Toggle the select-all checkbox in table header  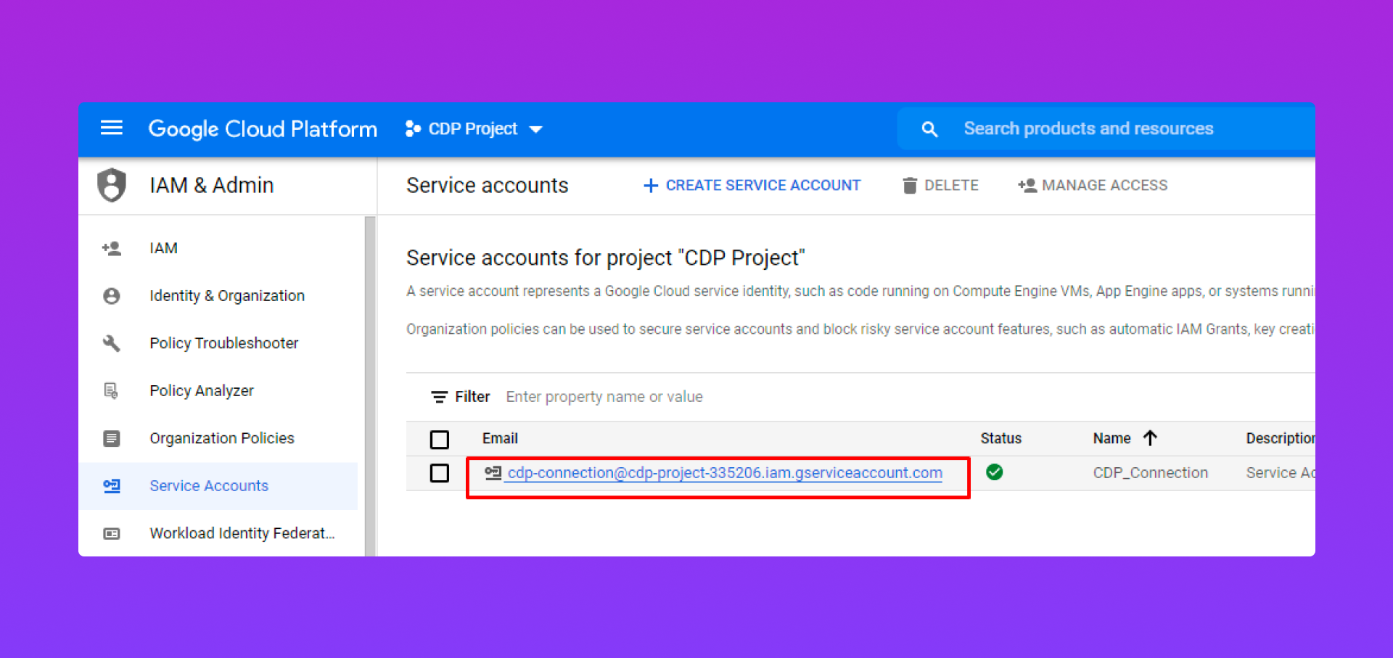pyautogui.click(x=440, y=440)
